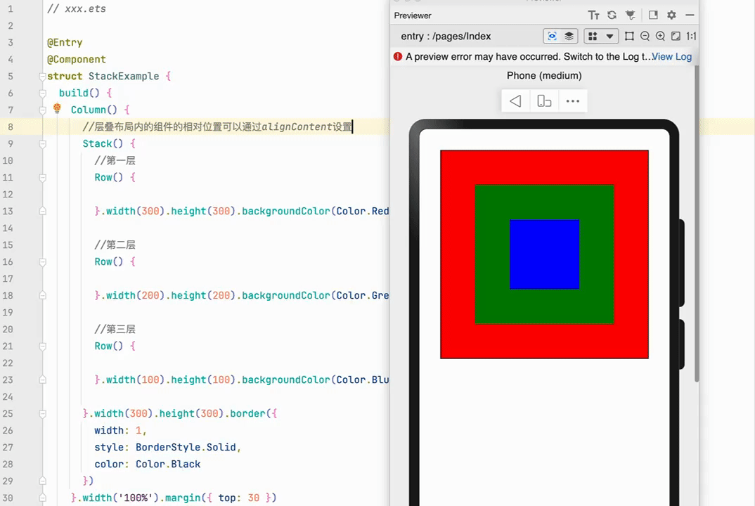Open Previewer settings gear

tap(672, 15)
